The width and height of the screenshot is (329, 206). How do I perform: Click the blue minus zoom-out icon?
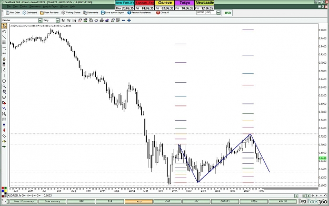[x=124, y=21]
